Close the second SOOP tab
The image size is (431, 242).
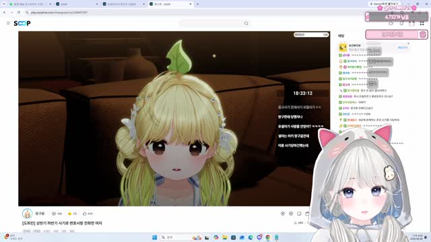point(97,4)
